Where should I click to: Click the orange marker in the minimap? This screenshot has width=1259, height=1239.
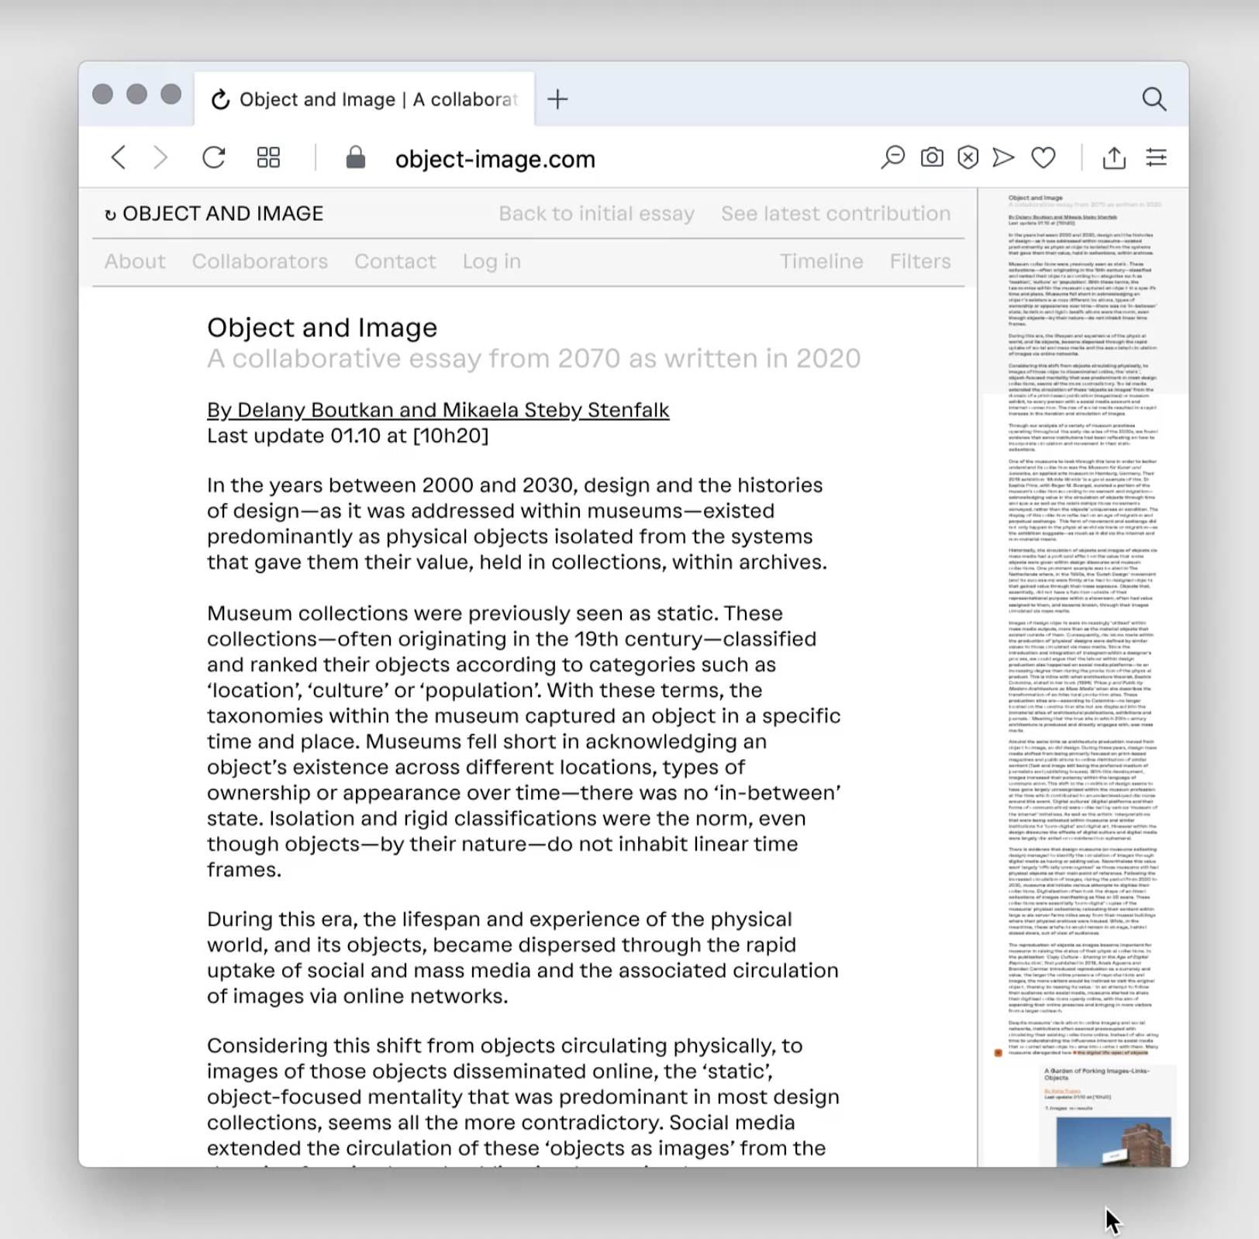coord(998,1052)
